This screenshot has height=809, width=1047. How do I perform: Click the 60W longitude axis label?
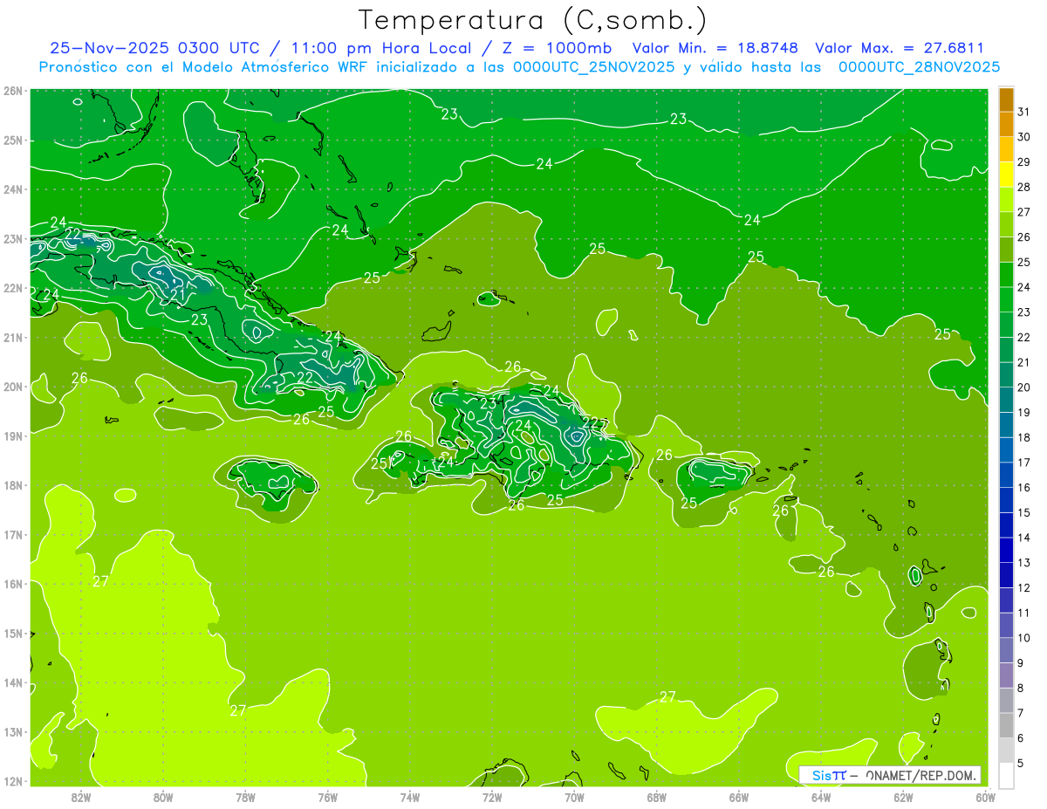coord(985,797)
